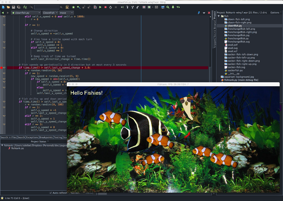283x201 pixels.
Task: Save all open files
Action: click(19, 7)
